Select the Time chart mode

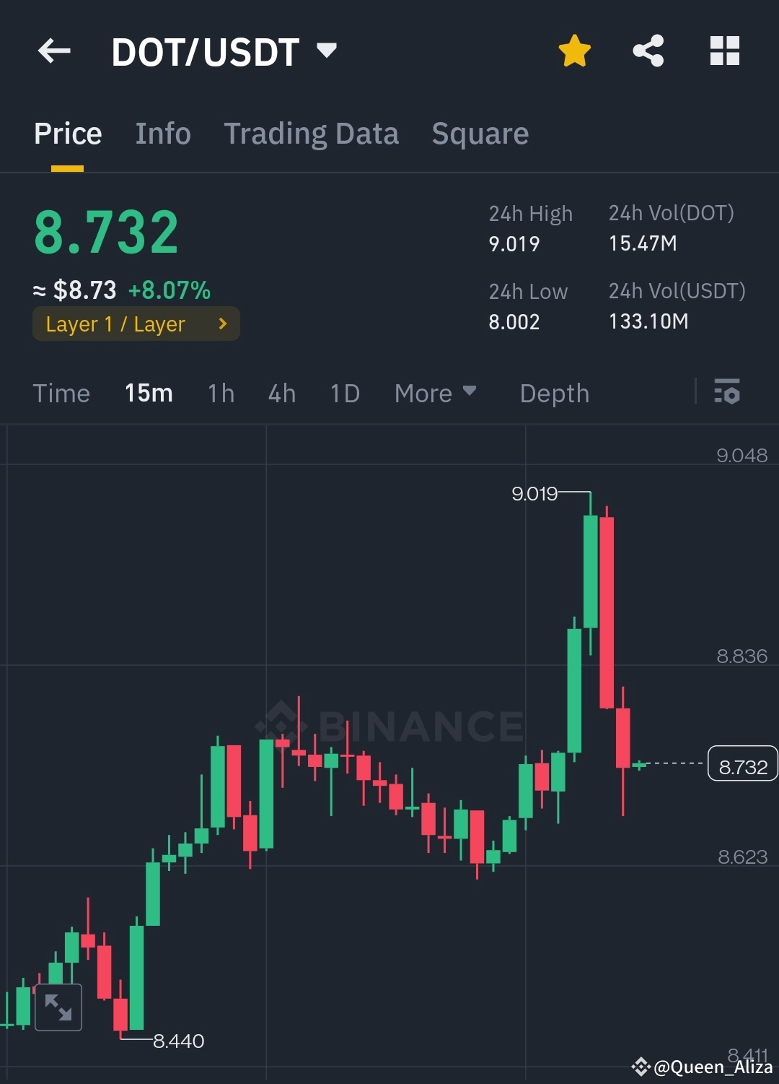tap(61, 393)
